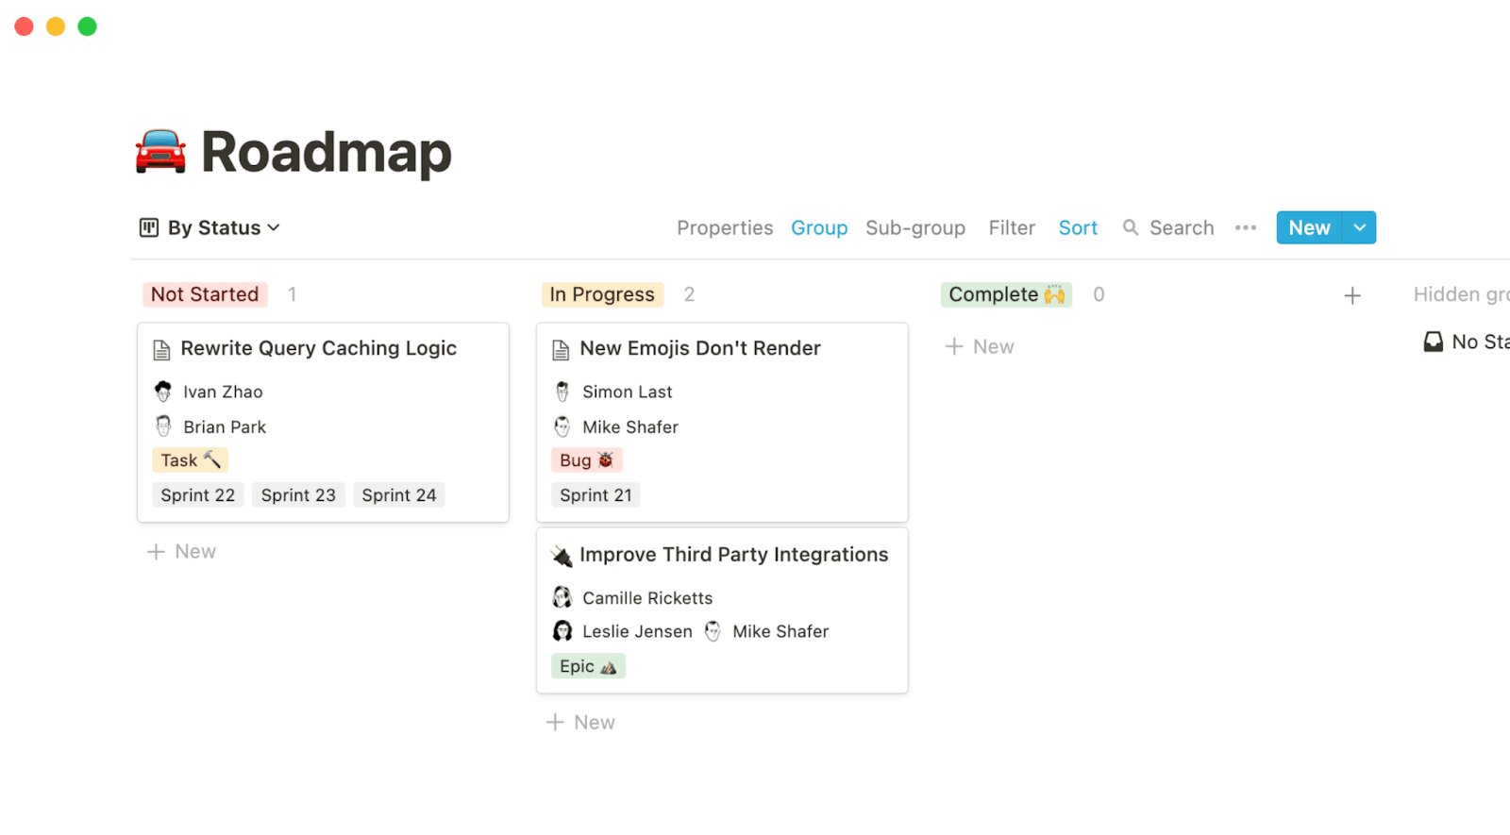The height and width of the screenshot is (835, 1510).
Task: Open the dropdown arrow beside New button
Action: click(x=1359, y=227)
